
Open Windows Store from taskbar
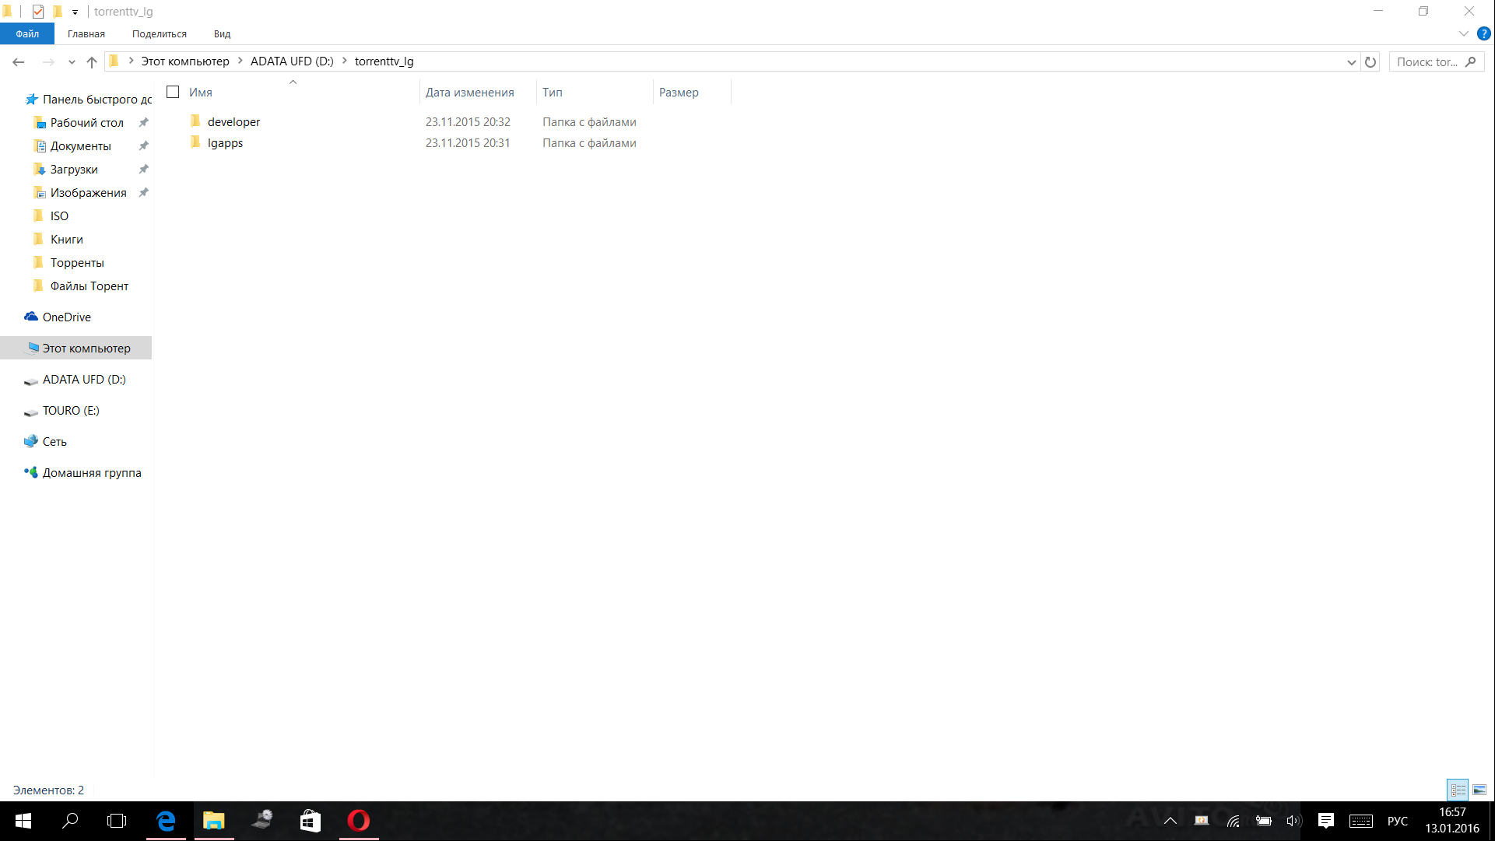(311, 821)
